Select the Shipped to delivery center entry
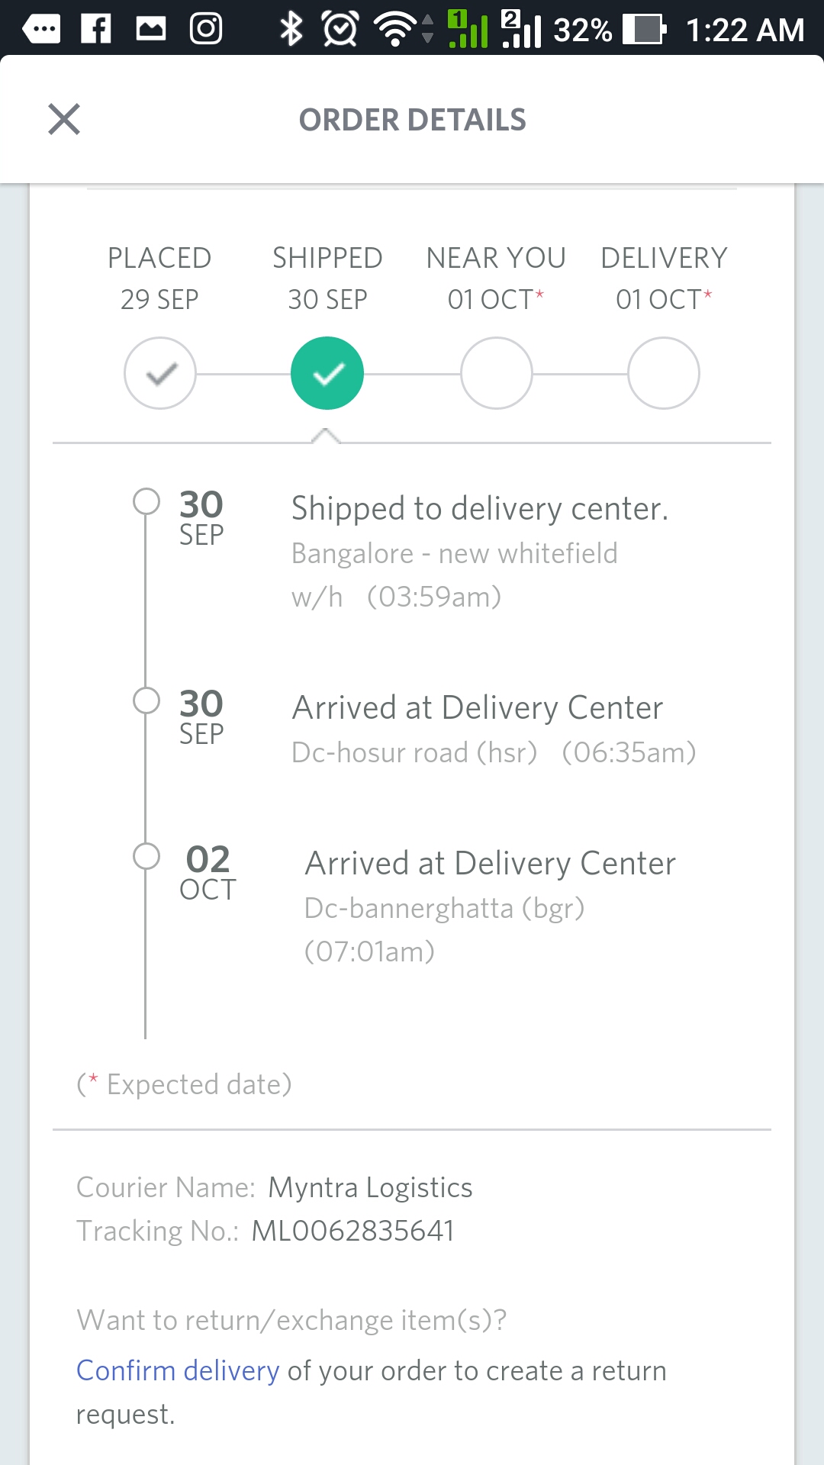824x1465 pixels. tap(480, 509)
